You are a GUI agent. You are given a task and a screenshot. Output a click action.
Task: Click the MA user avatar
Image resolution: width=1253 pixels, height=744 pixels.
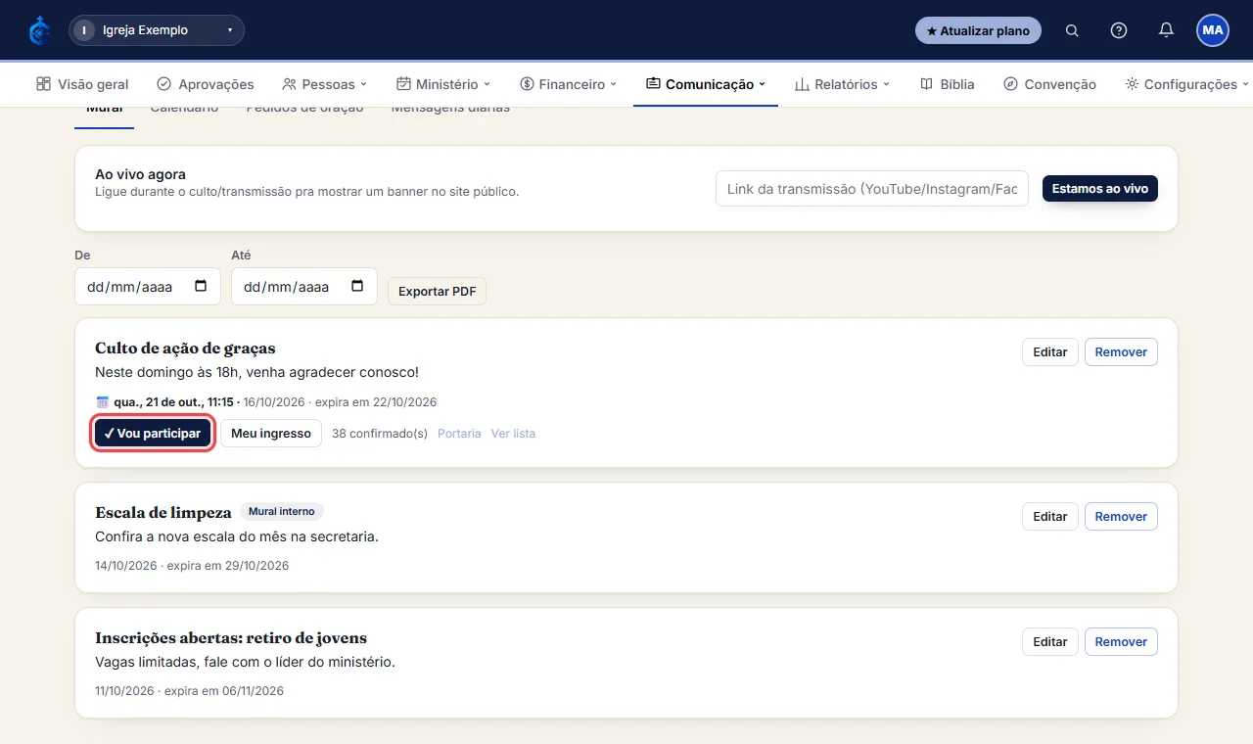pyautogui.click(x=1213, y=30)
